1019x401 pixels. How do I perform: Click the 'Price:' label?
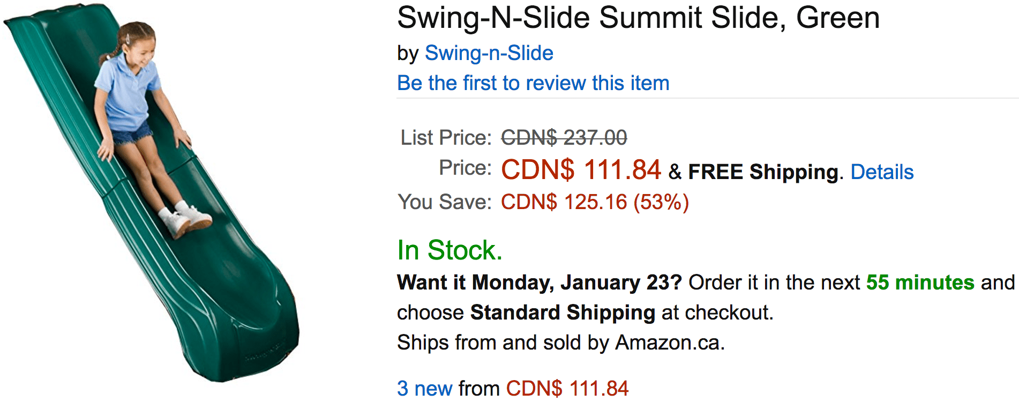pos(465,168)
